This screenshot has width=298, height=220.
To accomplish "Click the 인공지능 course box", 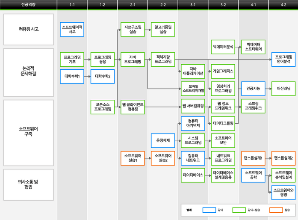I will point(254,89).
